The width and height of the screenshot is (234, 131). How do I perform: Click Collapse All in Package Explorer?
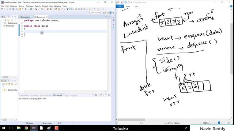click(5, 20)
